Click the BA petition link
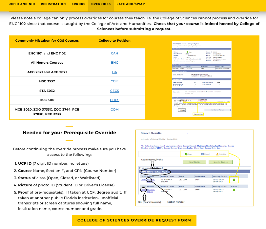This screenshot has height=229, width=266. coord(114,72)
